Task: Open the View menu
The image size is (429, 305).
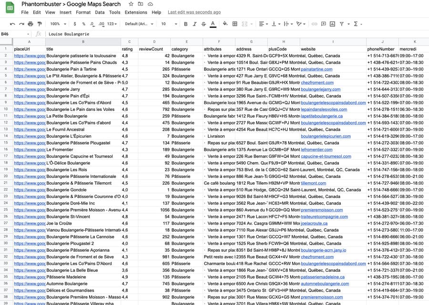Action: click(50, 12)
